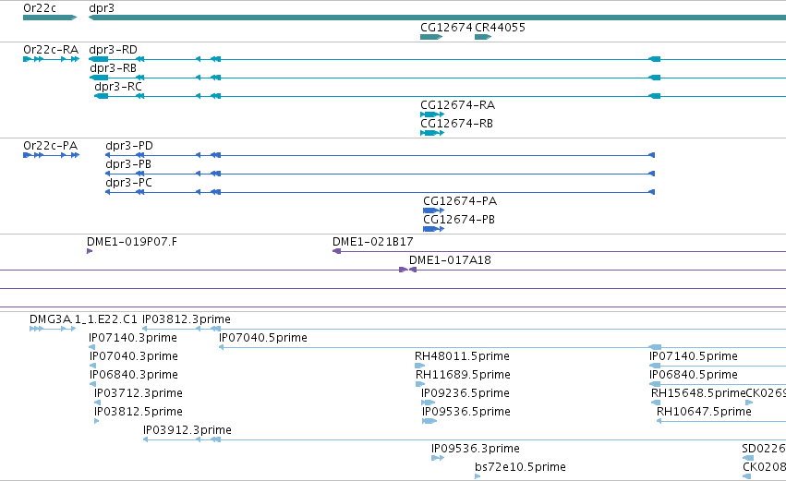The height and width of the screenshot is (481, 786).
Task: Click the DME1-021B17 clone label
Action: coord(373,242)
